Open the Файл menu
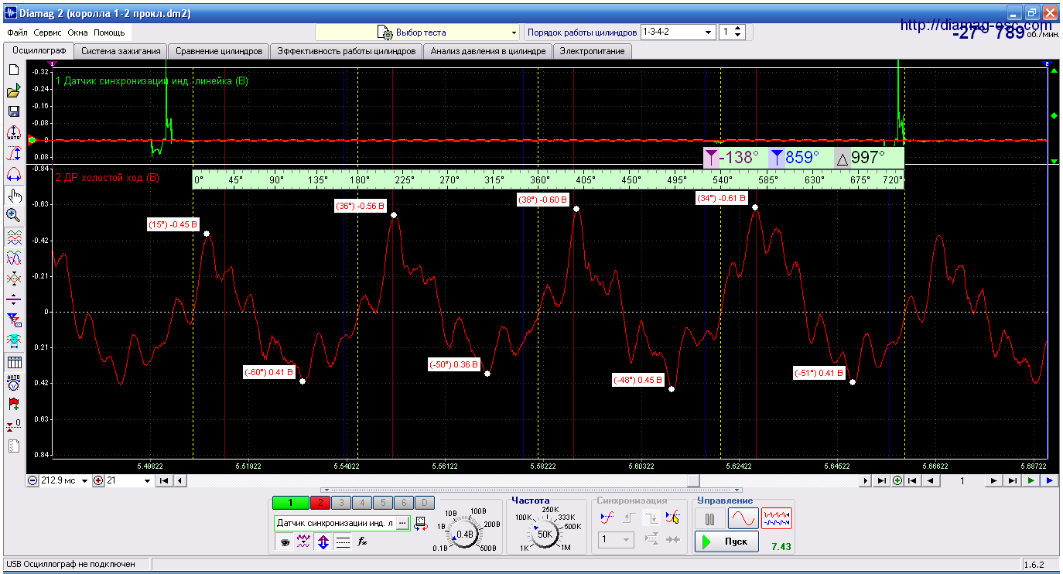 coord(17,33)
